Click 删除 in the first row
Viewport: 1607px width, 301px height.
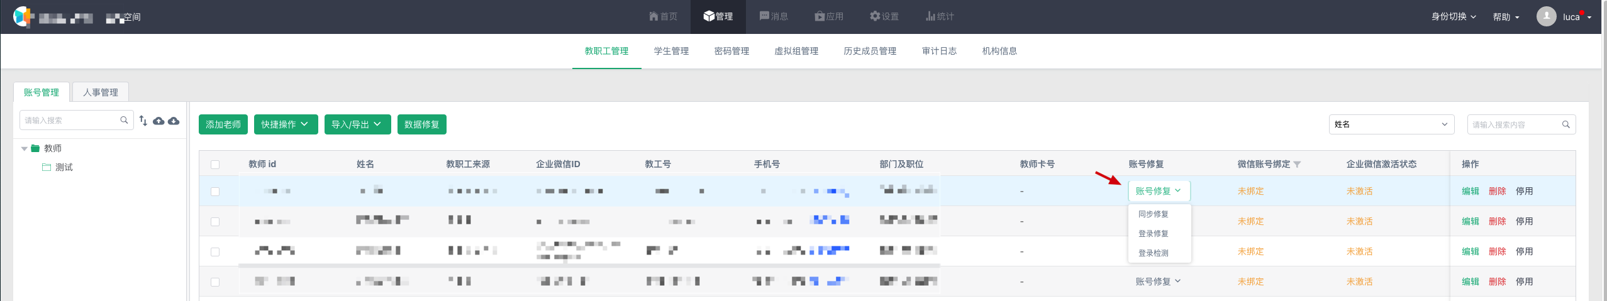1497,191
